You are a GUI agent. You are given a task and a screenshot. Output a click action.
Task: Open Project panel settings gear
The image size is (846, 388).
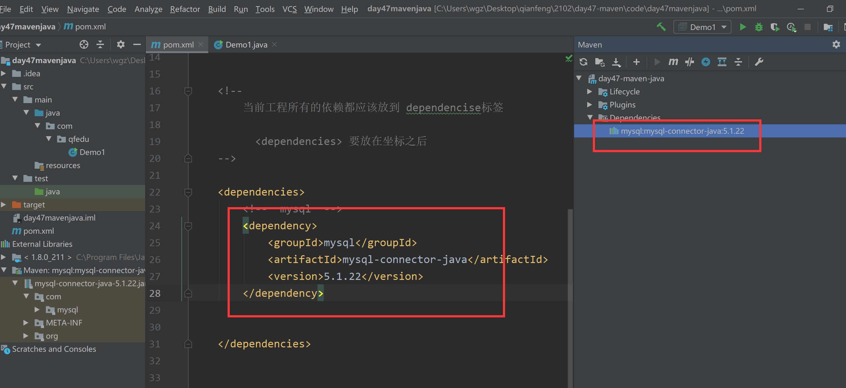(x=121, y=44)
